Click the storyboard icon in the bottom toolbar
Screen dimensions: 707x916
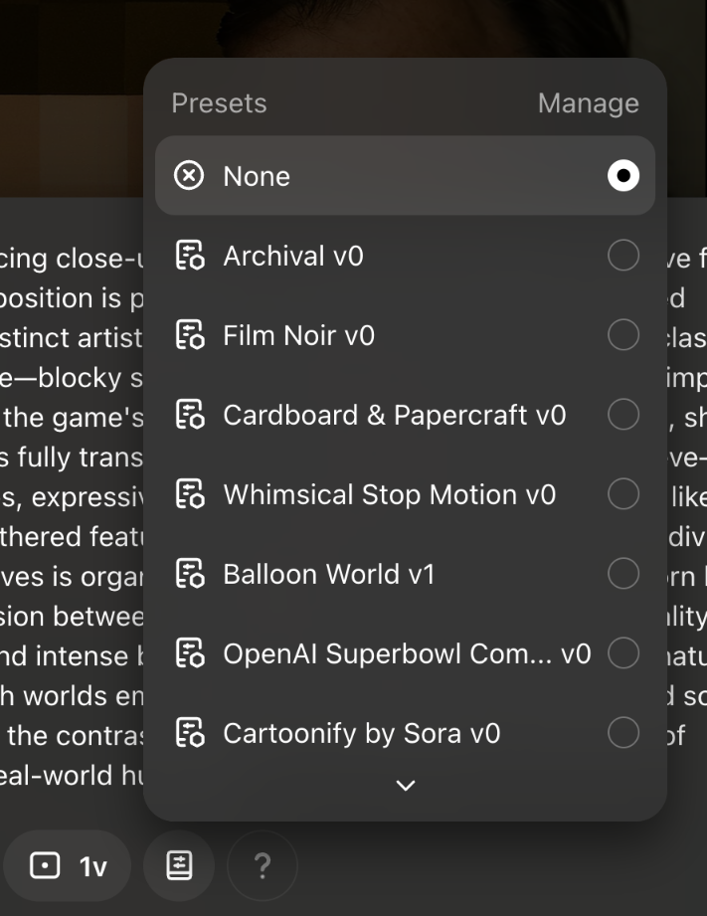[179, 865]
